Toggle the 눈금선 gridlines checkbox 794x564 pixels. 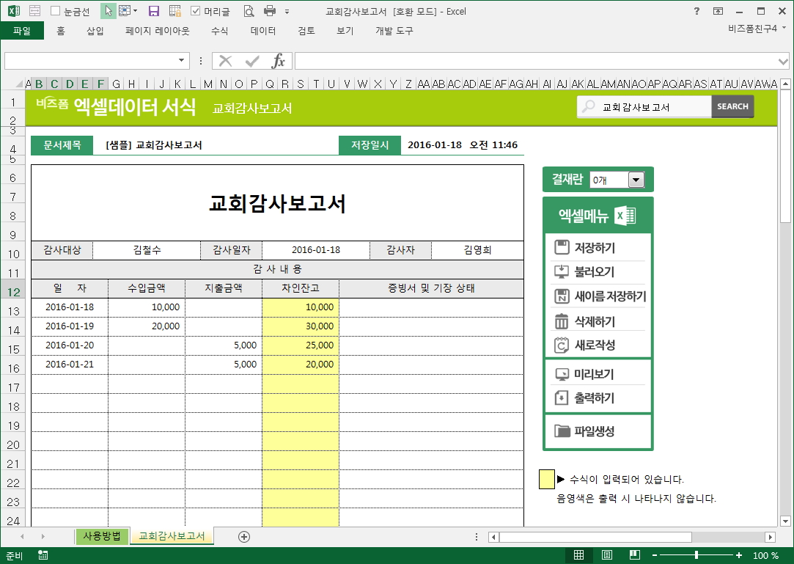pos(56,11)
